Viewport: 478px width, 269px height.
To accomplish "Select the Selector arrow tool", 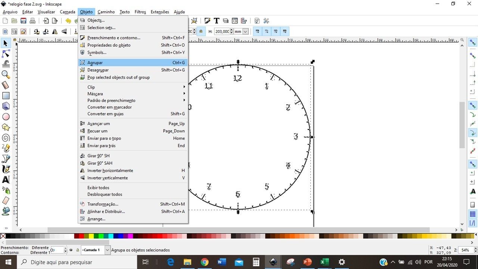I will point(6,43).
